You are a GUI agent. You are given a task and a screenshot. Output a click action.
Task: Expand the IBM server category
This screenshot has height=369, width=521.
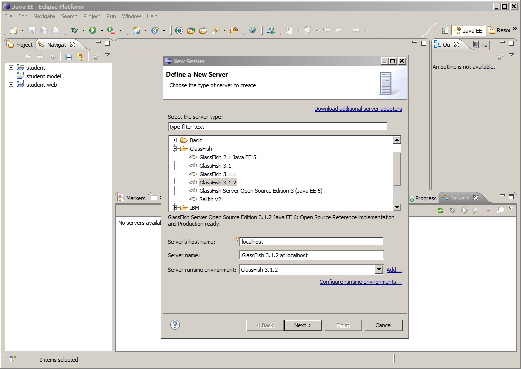pos(175,208)
